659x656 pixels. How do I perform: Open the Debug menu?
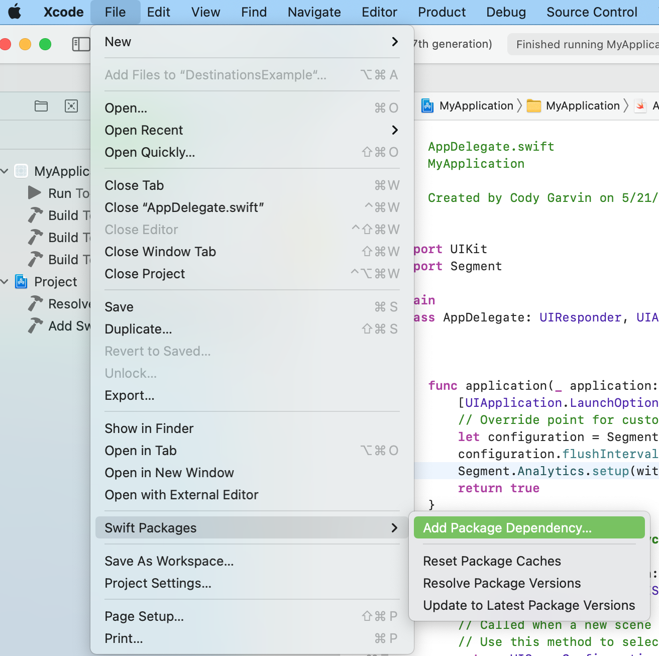(506, 12)
